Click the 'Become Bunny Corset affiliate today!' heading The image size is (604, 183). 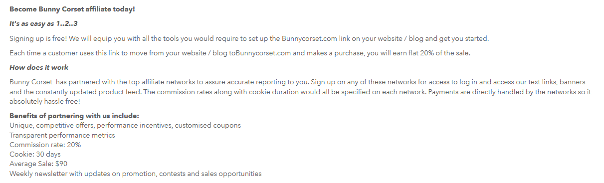click(x=72, y=9)
